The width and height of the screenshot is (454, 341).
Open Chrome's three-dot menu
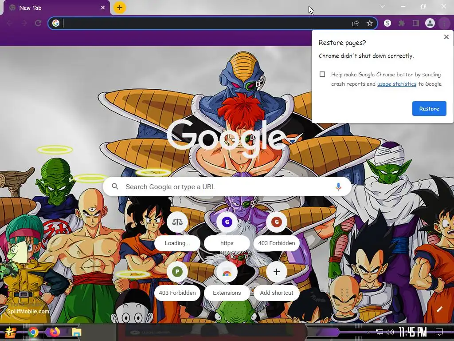point(444,23)
